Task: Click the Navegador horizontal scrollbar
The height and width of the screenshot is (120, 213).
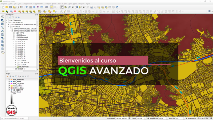Action: point(21,71)
